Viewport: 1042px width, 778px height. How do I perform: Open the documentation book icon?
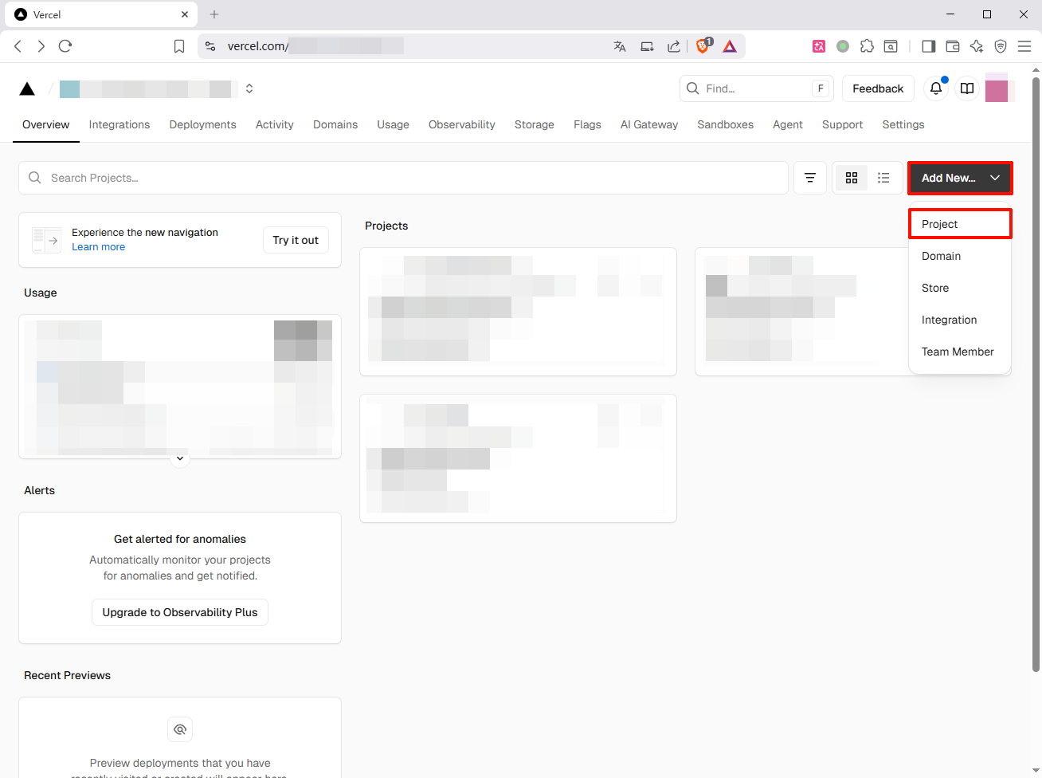[x=967, y=88]
